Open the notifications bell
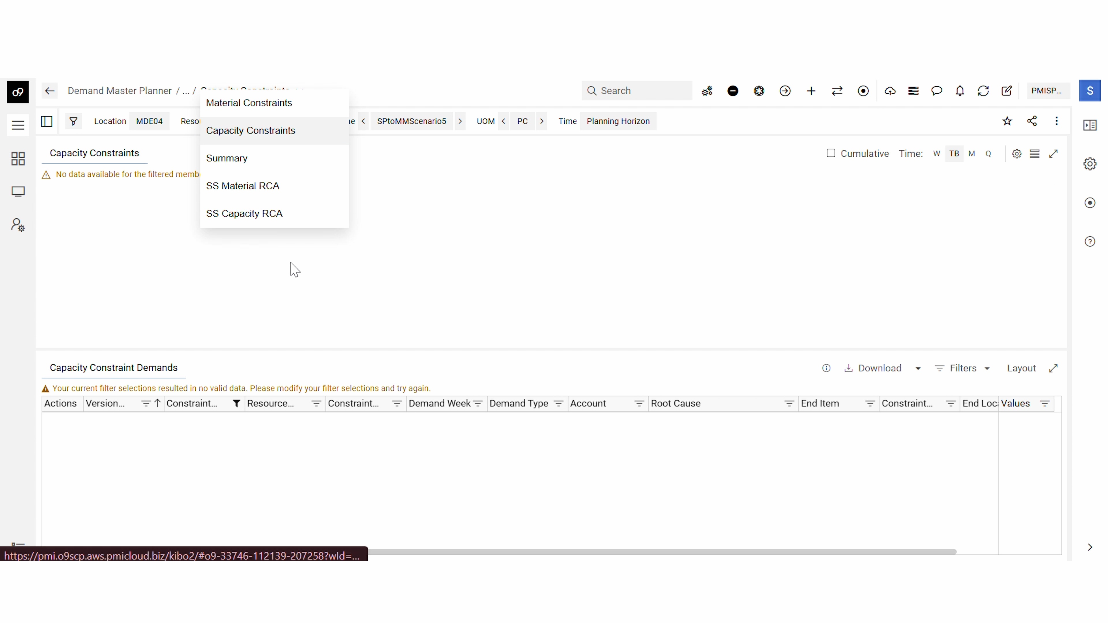Viewport: 1108px width, 623px height. 960,91
